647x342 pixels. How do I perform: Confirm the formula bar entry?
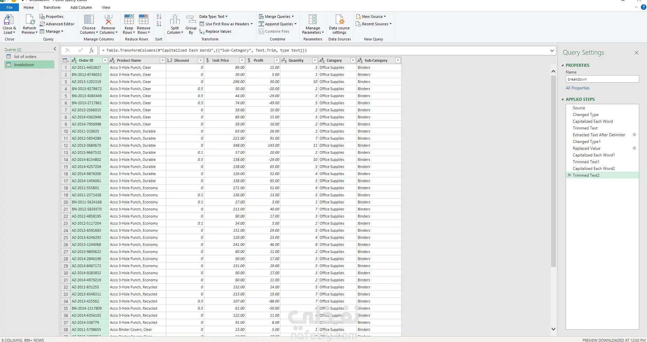(80, 50)
